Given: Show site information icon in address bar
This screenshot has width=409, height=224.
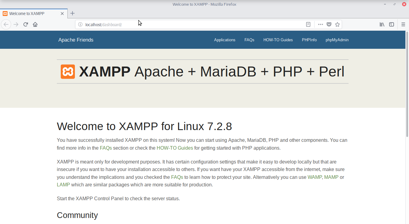Looking at the screenshot, I should (80, 24).
